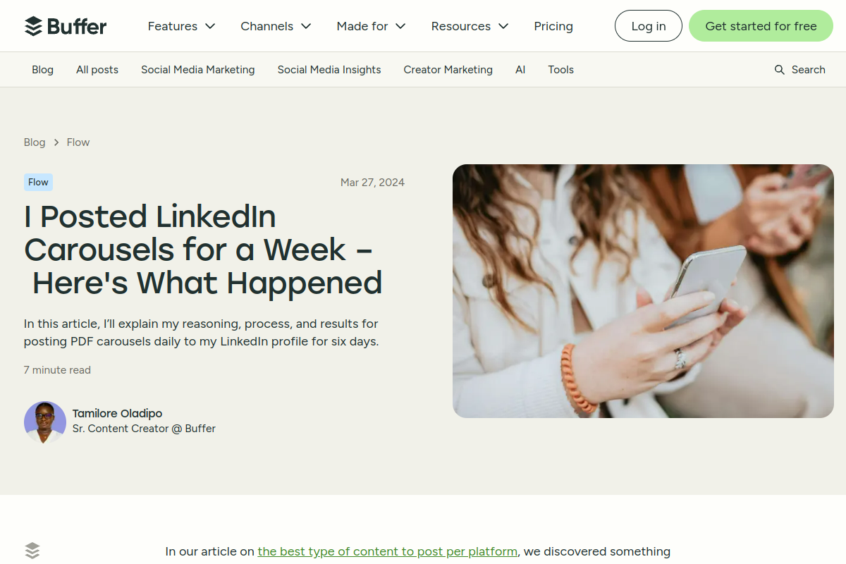Open the Social Media Marketing section
The width and height of the screenshot is (846, 564).
coord(198,69)
